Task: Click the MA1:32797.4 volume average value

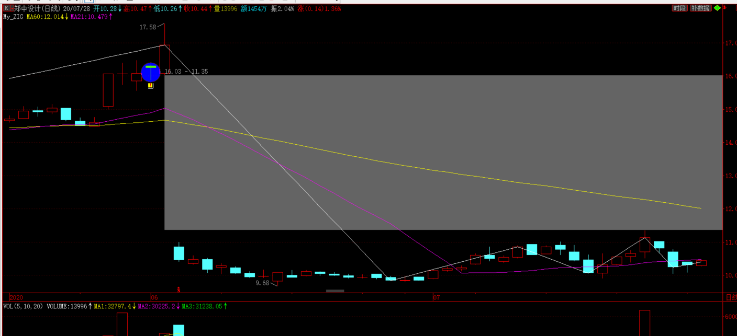Action: pyautogui.click(x=113, y=306)
